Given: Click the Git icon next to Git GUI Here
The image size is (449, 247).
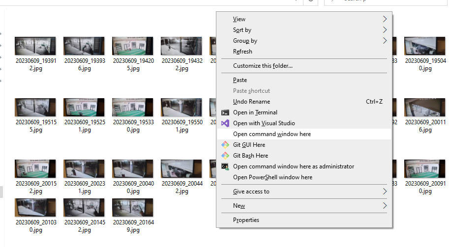Looking at the screenshot, I should pos(225,145).
